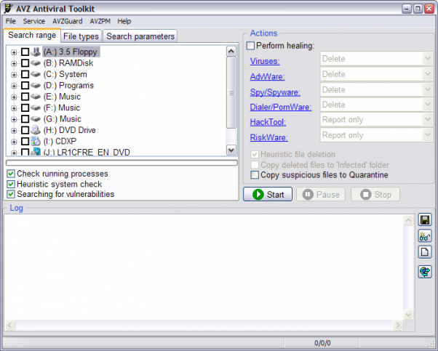The image size is (438, 351).
Task: Click the RiskWare link
Action: click(268, 137)
